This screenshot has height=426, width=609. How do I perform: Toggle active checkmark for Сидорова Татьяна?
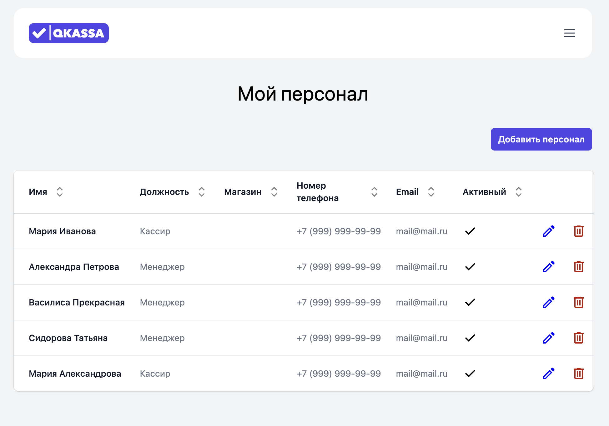click(x=470, y=338)
